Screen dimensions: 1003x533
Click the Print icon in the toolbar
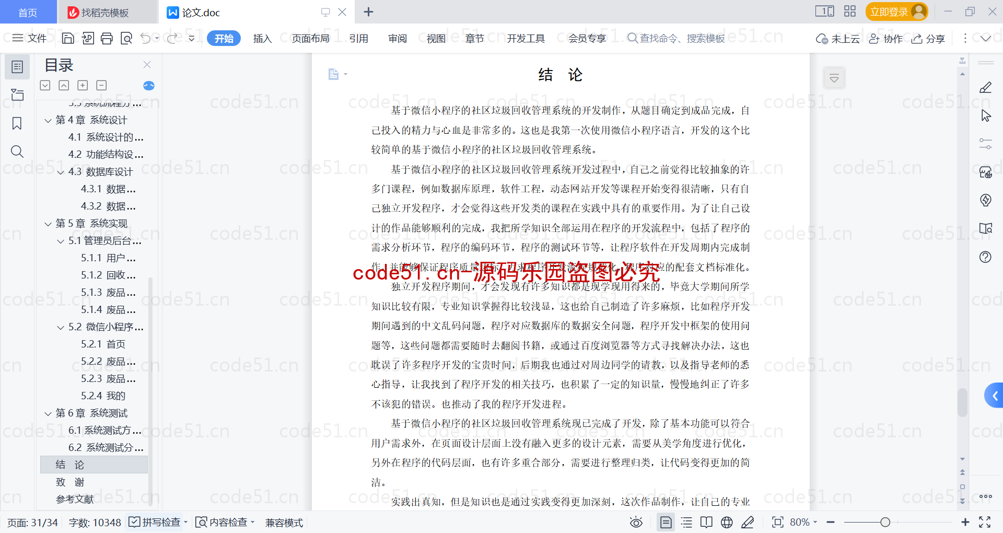(x=107, y=38)
